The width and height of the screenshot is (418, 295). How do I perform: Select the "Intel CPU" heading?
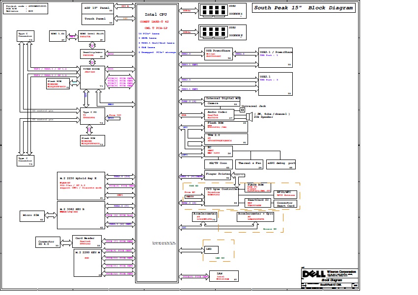pyautogui.click(x=156, y=14)
